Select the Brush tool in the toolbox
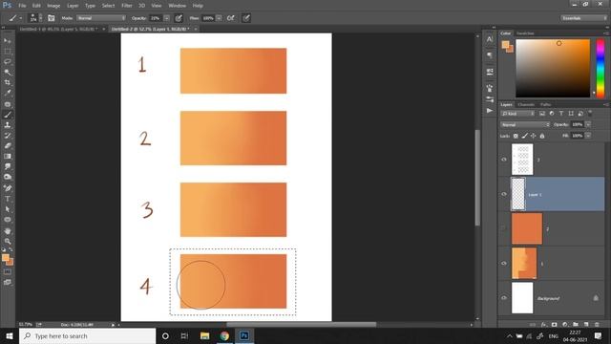 click(x=8, y=115)
